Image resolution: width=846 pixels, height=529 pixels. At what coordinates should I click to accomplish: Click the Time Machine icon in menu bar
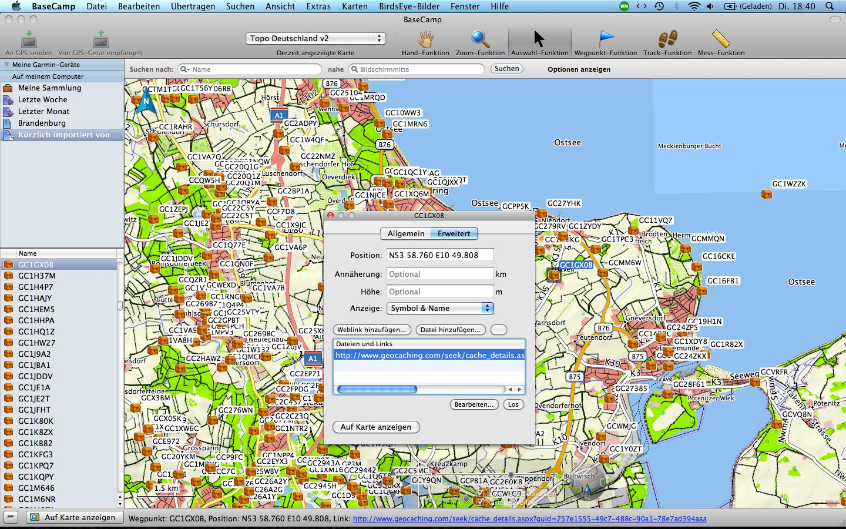coord(659,6)
